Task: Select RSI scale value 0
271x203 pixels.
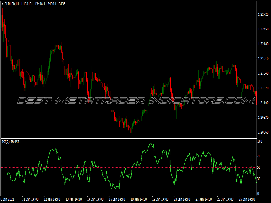Action: coord(258,194)
